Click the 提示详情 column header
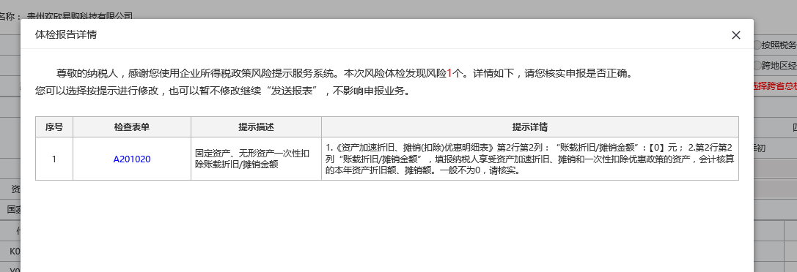Image resolution: width=797 pixels, height=272 pixels. click(x=529, y=126)
